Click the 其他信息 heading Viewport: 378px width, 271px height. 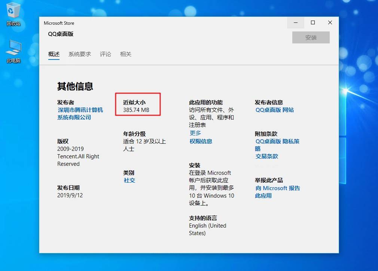click(x=75, y=86)
